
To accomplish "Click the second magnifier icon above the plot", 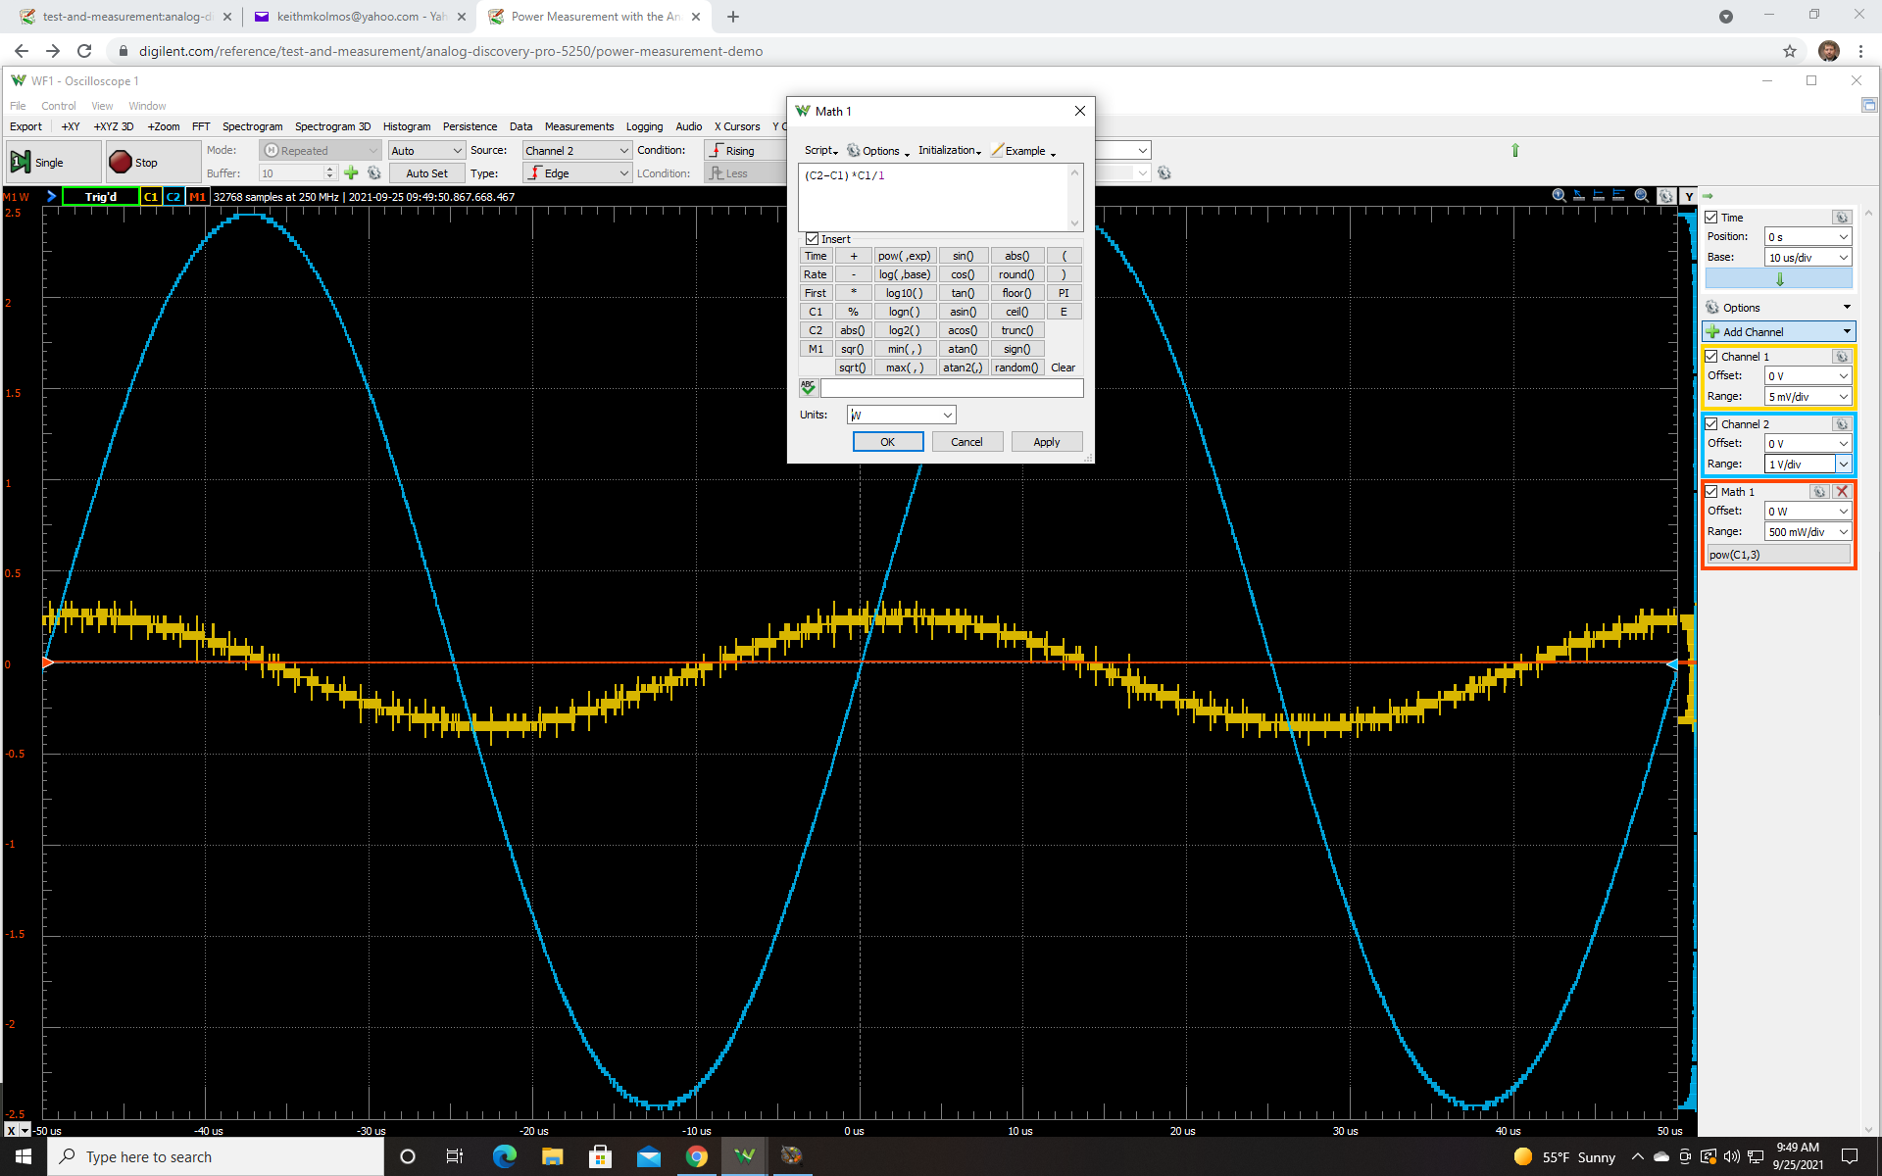I will pos(1642,196).
